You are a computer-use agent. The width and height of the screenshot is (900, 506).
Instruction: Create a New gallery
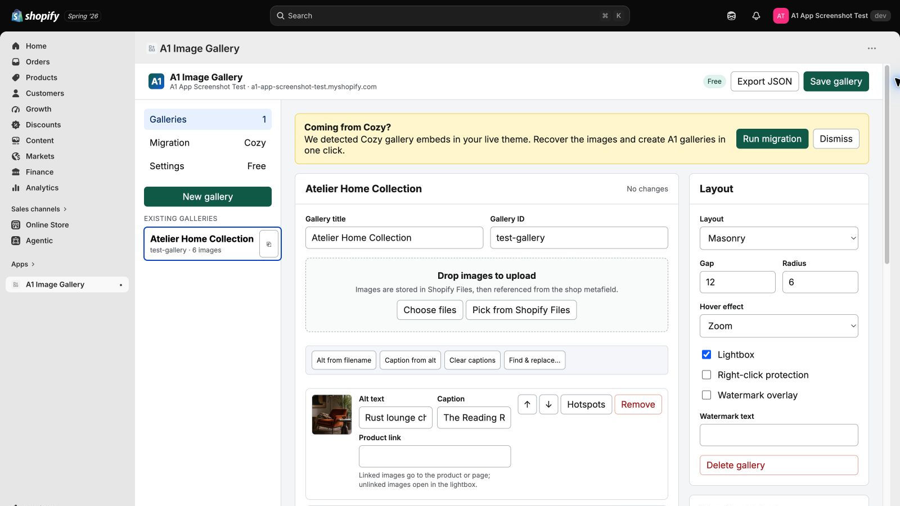click(208, 197)
